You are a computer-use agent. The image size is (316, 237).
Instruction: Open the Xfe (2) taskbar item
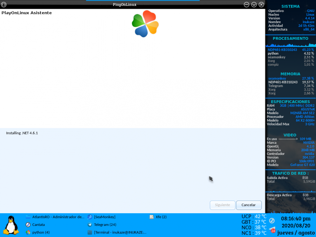tap(161, 217)
